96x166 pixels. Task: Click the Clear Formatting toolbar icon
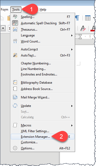tap(83, 29)
